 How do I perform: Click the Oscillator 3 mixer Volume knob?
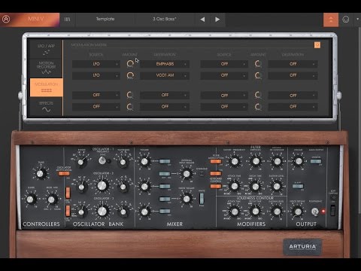144,212
